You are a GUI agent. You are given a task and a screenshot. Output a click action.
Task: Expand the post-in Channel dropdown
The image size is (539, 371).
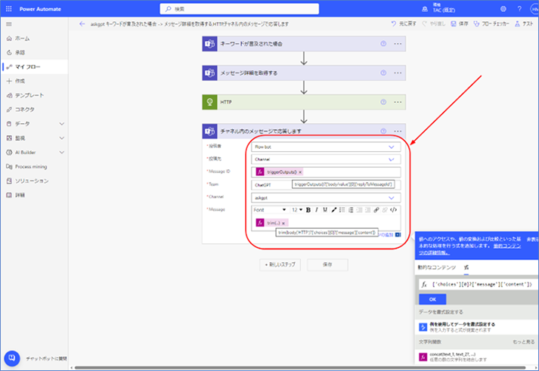[391, 159]
